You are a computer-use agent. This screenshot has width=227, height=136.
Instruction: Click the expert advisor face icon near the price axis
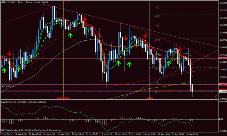216,96
